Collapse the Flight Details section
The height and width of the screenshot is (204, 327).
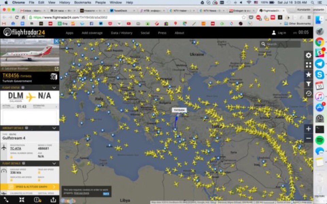coord(54,163)
